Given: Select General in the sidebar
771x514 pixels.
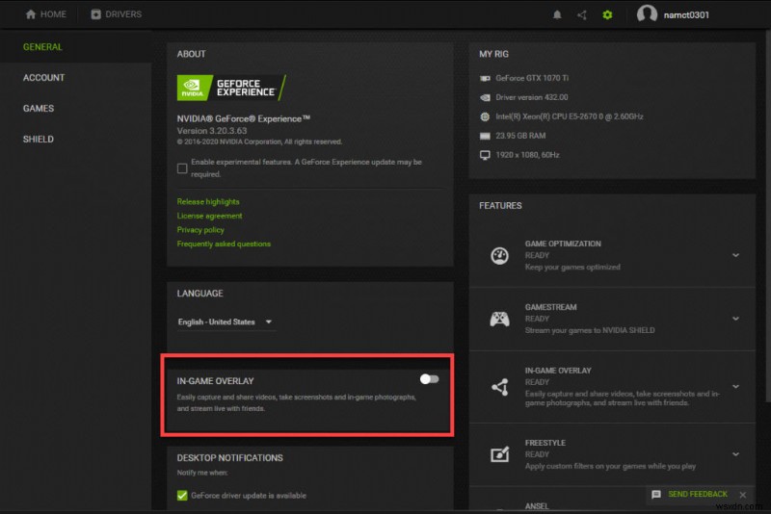Looking at the screenshot, I should click(x=42, y=47).
